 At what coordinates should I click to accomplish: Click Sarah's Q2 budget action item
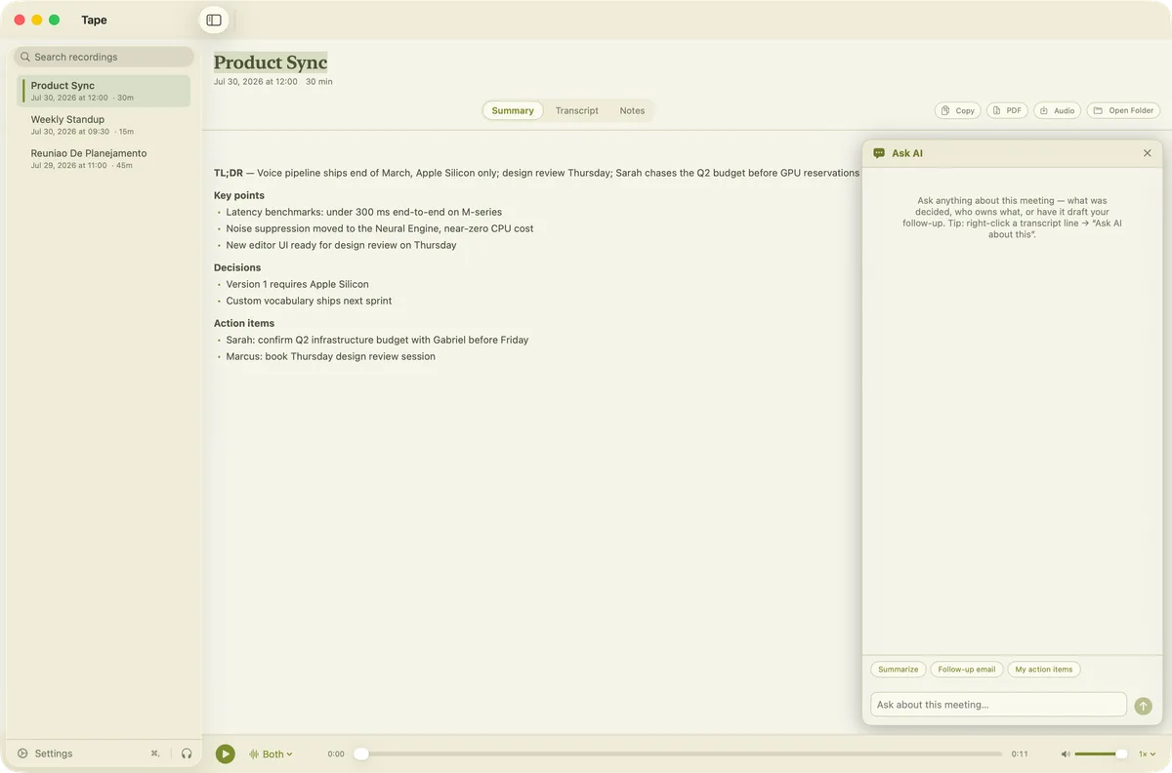tap(377, 340)
